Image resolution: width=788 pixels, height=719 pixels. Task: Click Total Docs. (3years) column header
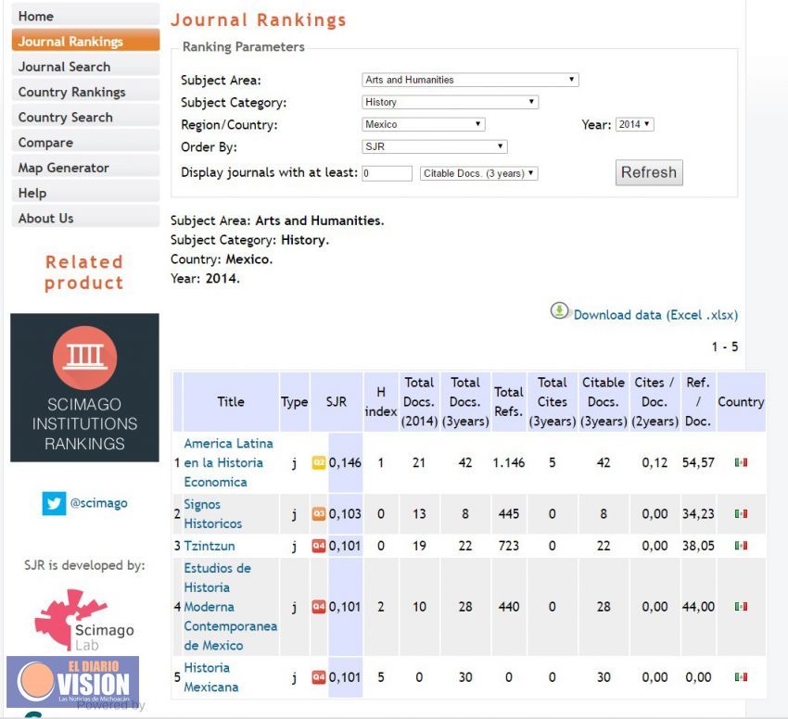465,401
